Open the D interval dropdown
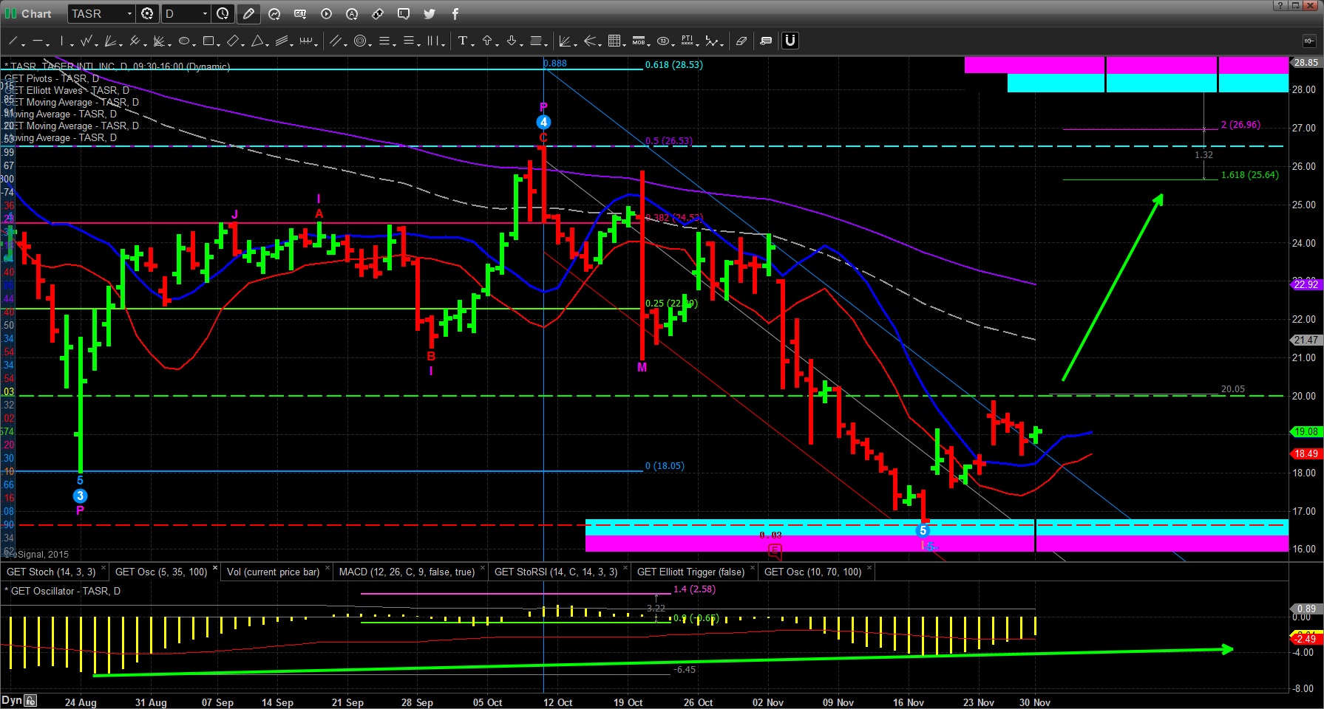Viewport: 1324px width, 709px height. 205,13
